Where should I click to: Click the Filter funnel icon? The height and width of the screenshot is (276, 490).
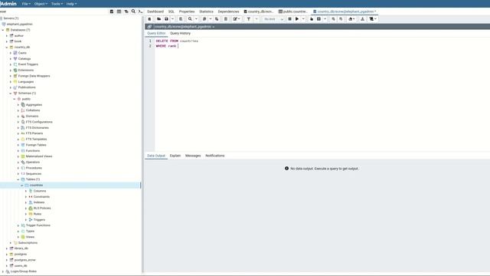click(248, 19)
